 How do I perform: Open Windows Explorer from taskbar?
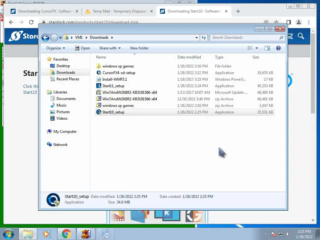click(28, 234)
